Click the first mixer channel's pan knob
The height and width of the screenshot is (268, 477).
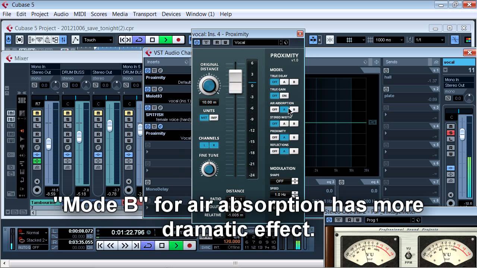click(56, 85)
